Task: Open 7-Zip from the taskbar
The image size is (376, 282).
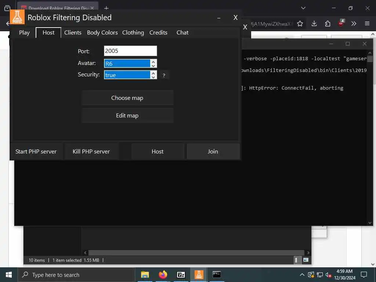Action: click(x=181, y=275)
